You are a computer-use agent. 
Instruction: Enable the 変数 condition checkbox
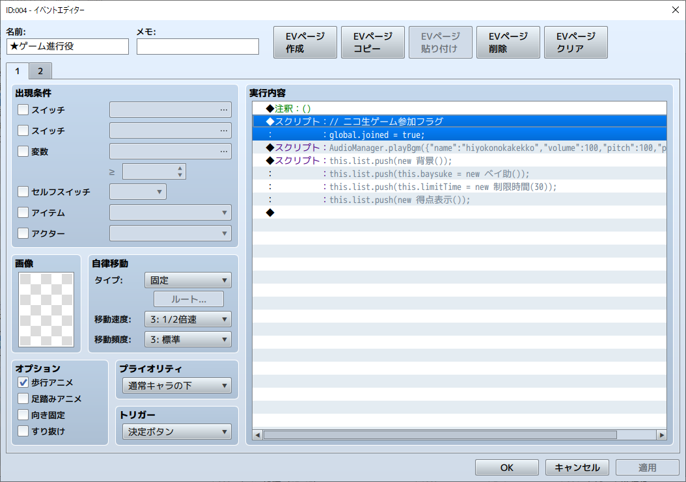(23, 152)
